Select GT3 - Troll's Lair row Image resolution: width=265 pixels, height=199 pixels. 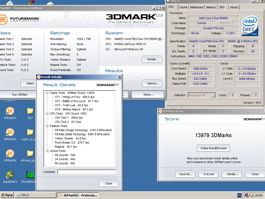point(71,105)
